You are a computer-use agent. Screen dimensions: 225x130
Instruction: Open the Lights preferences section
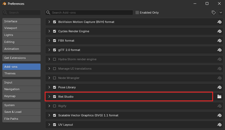click(x=21, y=35)
